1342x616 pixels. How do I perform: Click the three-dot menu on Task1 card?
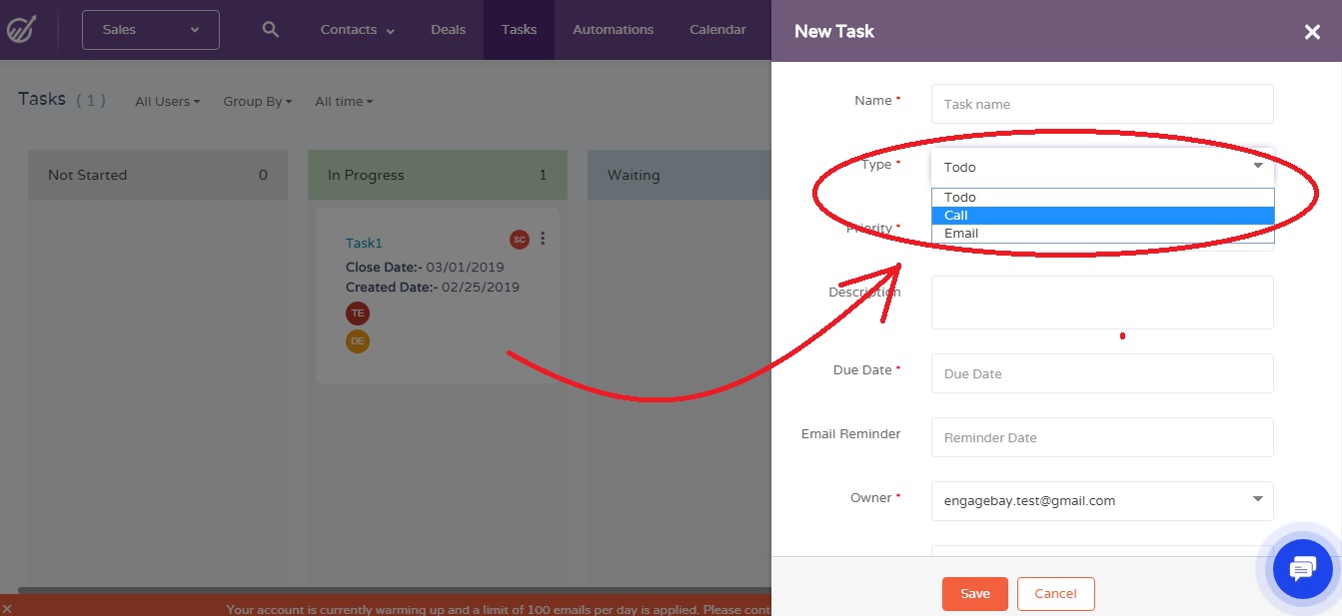543,239
